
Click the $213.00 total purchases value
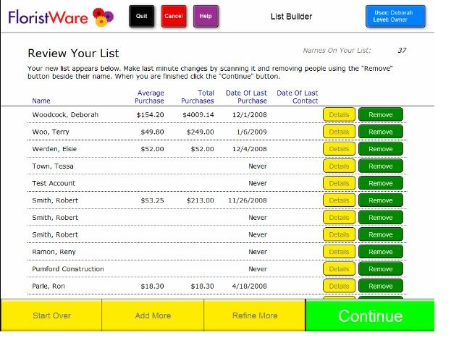[x=201, y=200]
